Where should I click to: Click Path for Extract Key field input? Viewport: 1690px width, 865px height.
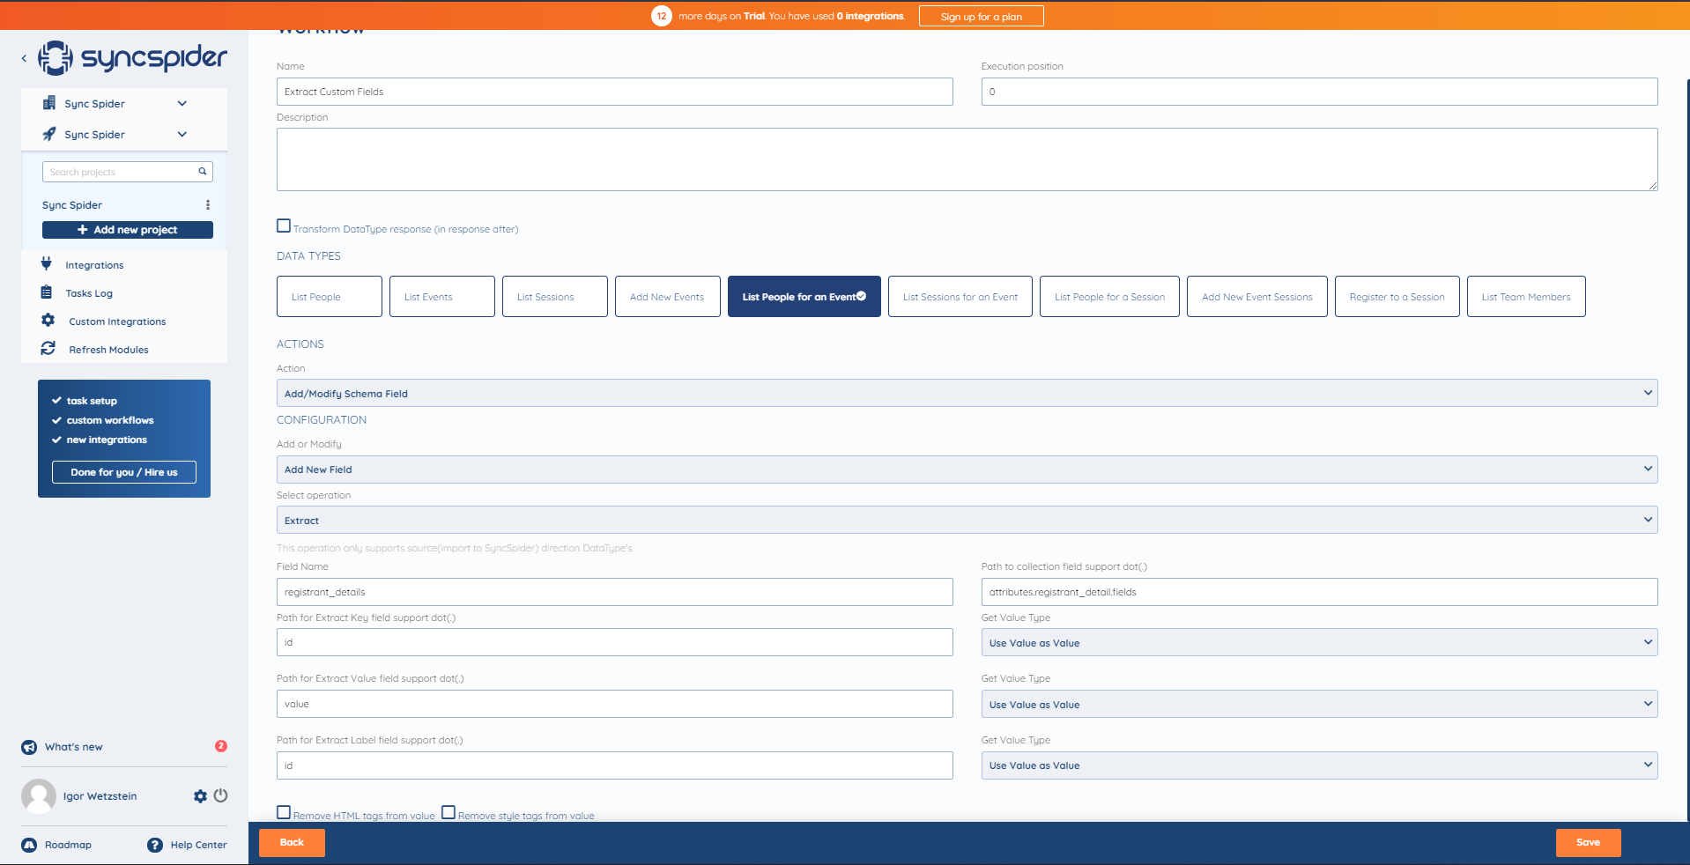coord(615,642)
